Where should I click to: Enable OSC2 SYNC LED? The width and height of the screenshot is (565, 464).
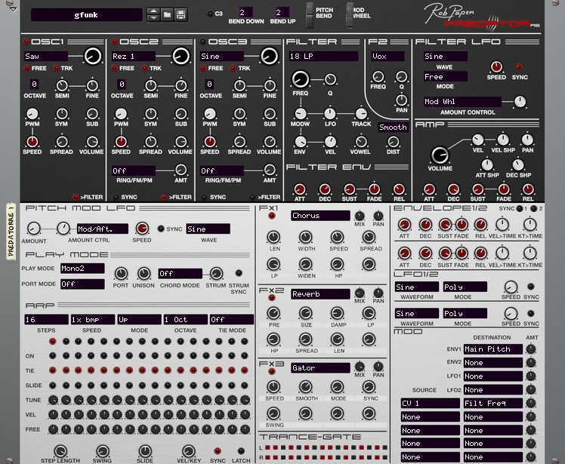coord(116,197)
